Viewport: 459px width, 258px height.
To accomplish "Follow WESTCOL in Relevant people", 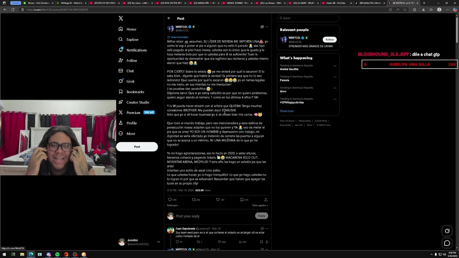I will point(330,39).
